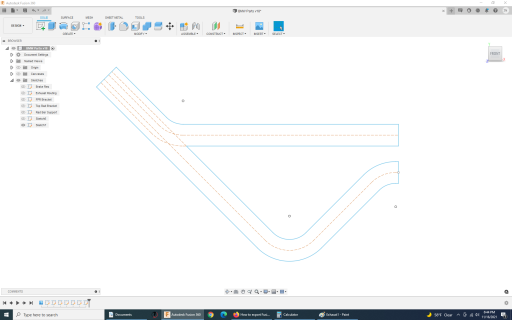Select the Press Pull tool in Modify
512x320 pixels.
(111, 25)
